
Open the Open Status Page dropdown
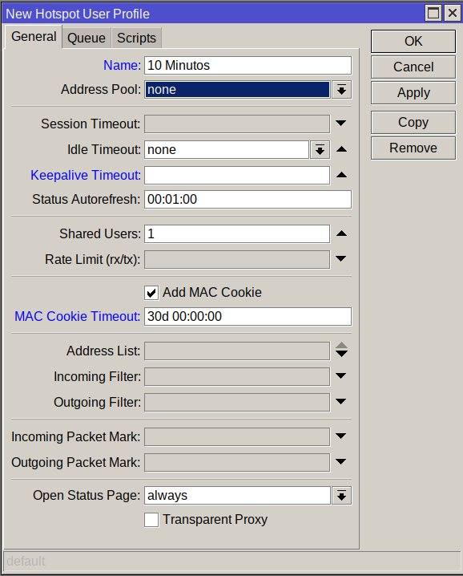point(341,496)
